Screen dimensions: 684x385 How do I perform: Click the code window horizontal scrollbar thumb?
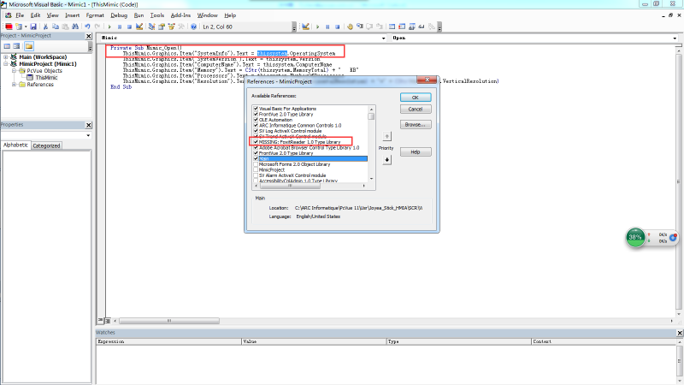[169, 321]
